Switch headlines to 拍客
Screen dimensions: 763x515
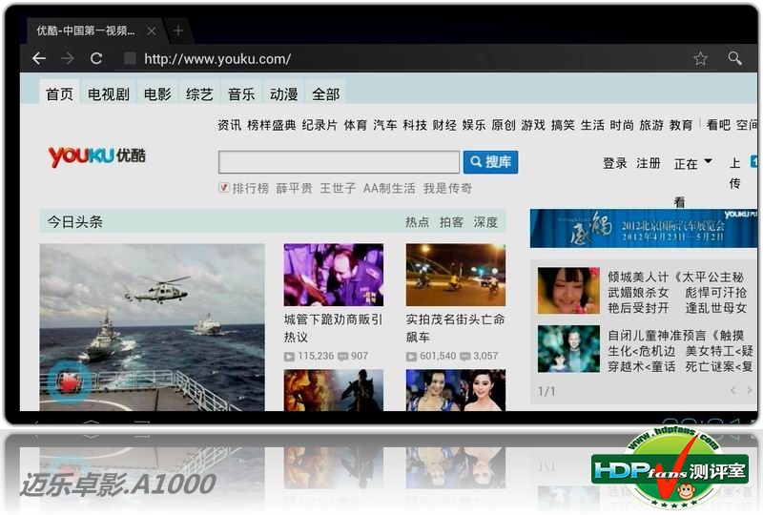pos(451,222)
